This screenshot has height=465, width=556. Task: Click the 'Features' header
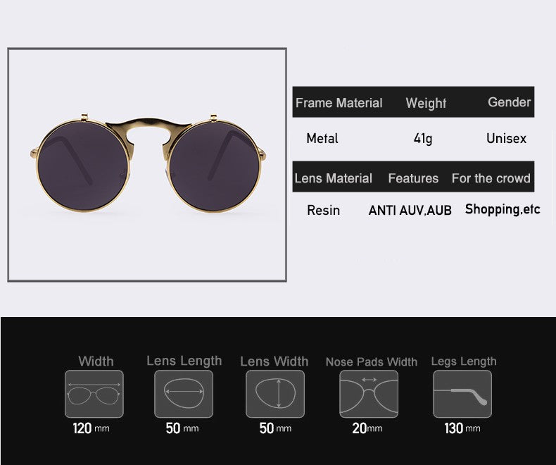click(x=413, y=178)
